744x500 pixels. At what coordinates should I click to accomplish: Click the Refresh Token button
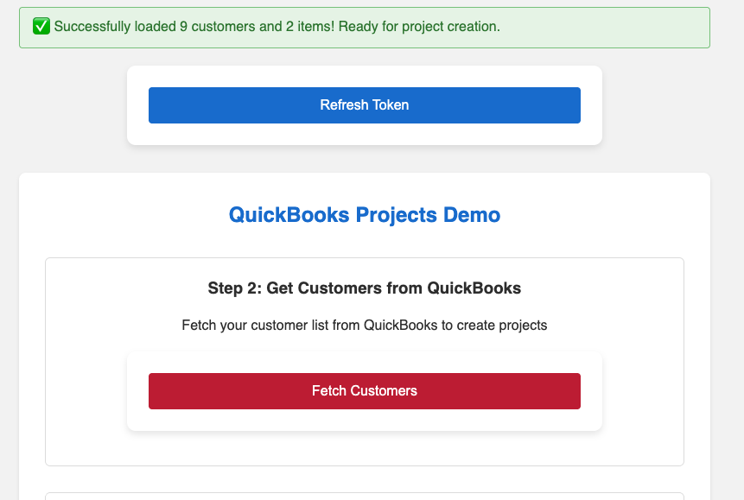tap(365, 104)
